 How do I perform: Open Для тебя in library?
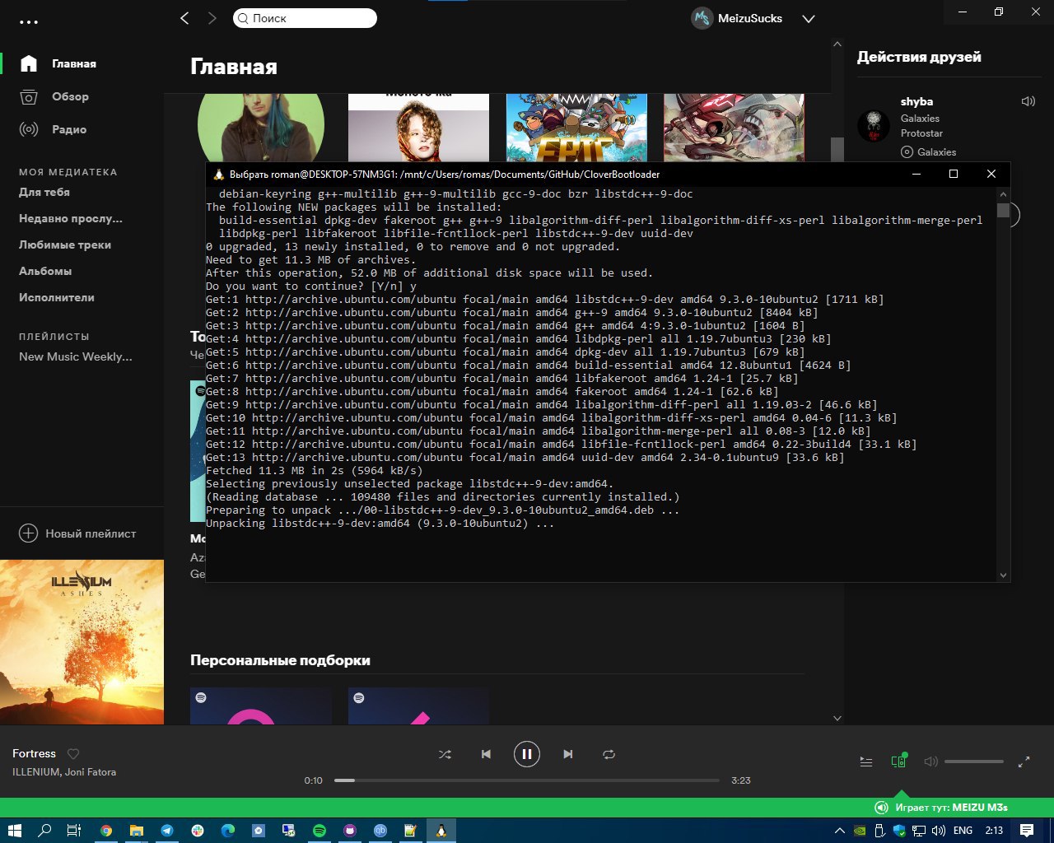click(x=44, y=192)
